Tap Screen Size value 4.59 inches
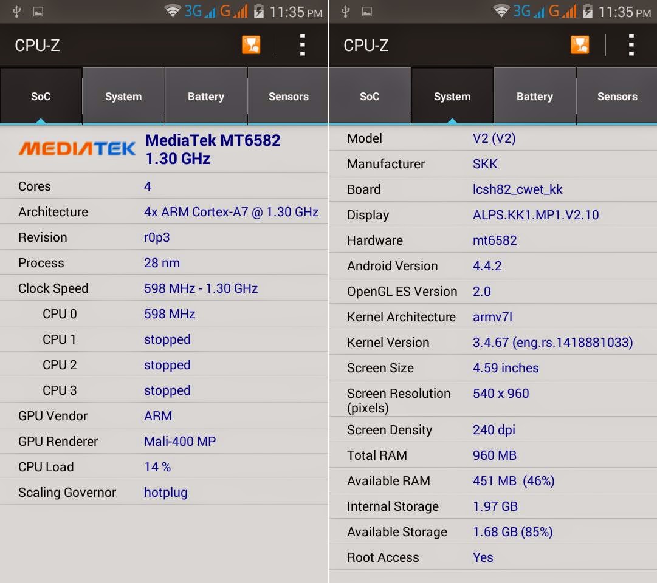The image size is (657, 583). click(x=506, y=368)
